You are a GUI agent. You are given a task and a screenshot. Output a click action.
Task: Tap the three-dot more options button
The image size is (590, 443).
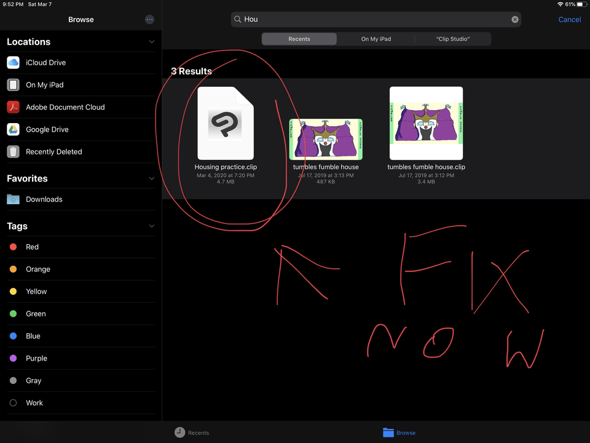pos(149,20)
